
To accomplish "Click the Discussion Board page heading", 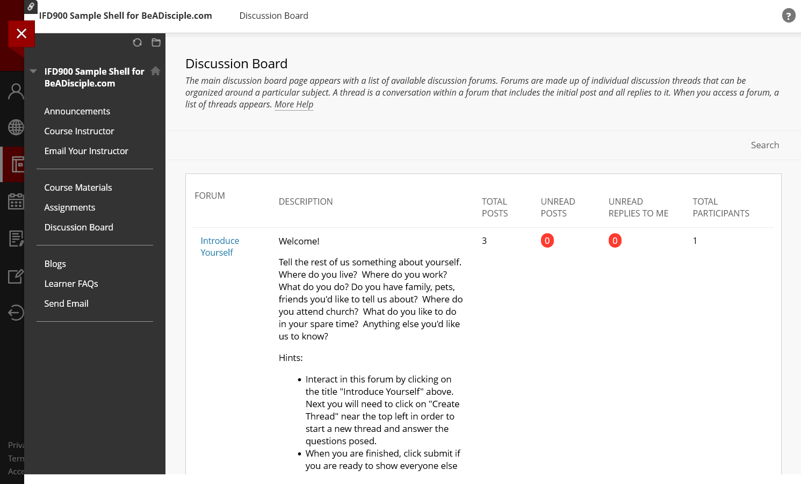I will [x=236, y=63].
